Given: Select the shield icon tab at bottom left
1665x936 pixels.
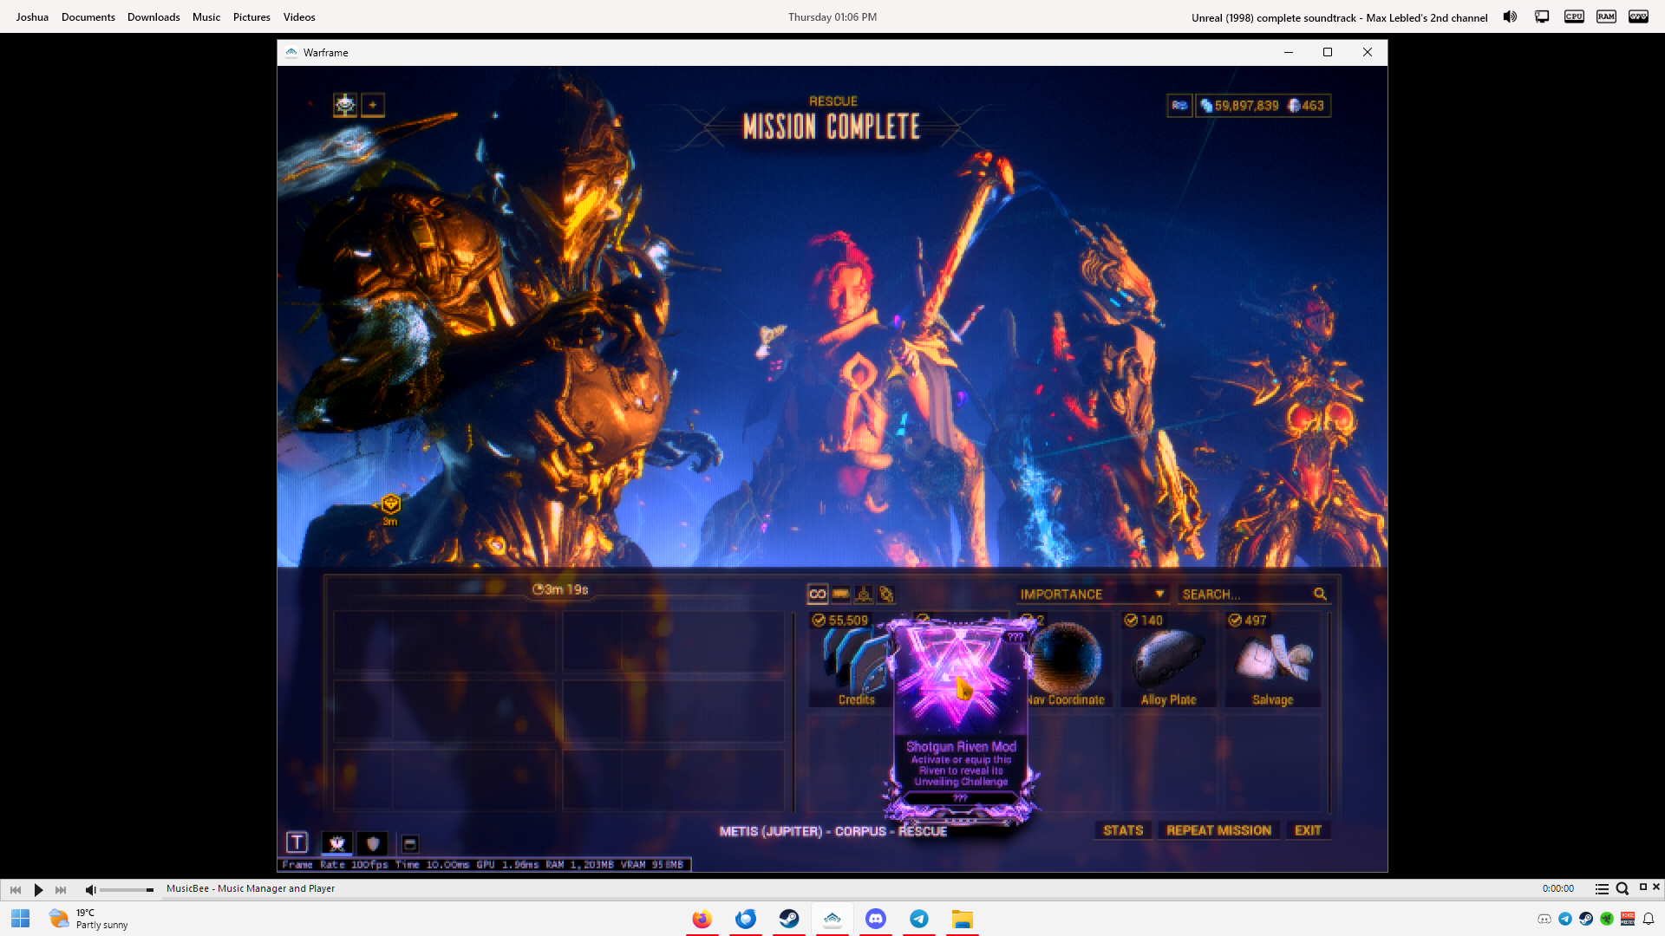Looking at the screenshot, I should (373, 842).
